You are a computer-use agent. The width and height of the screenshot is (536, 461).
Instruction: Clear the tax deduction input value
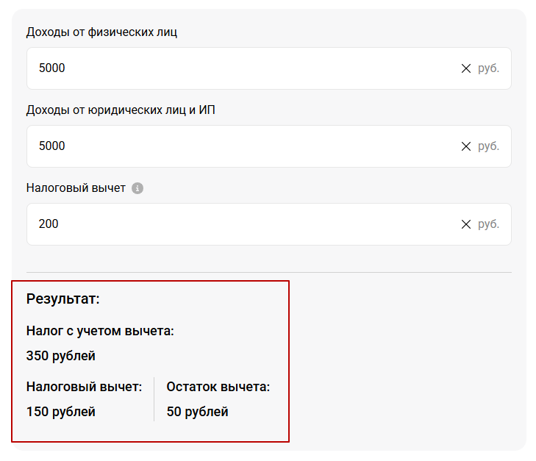pyautogui.click(x=466, y=224)
